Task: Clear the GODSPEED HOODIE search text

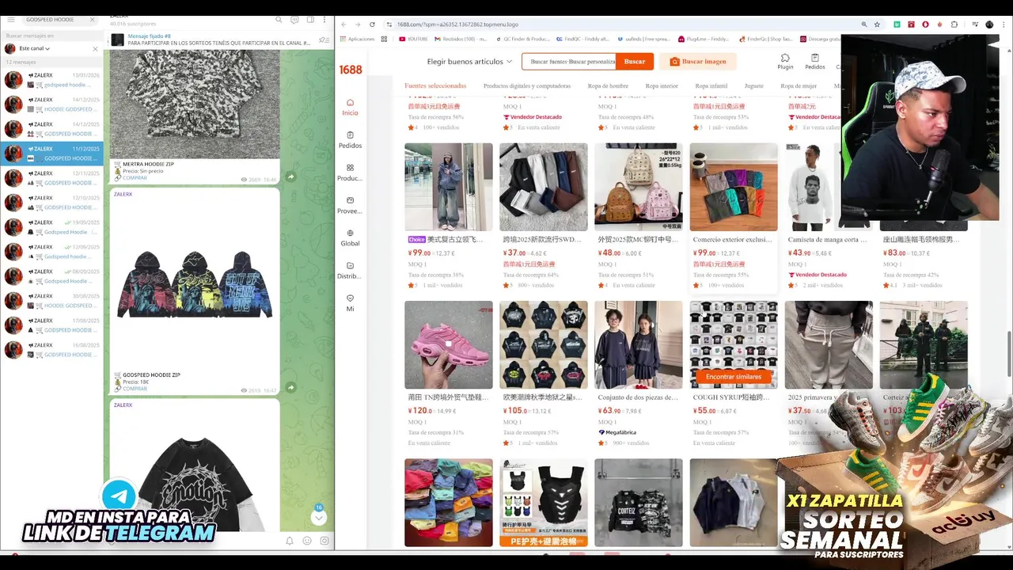Action: [x=92, y=19]
